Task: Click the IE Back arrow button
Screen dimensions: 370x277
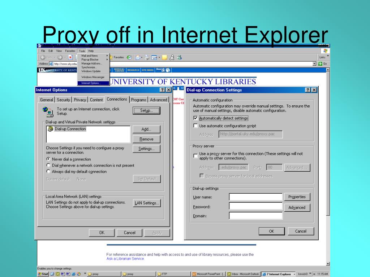Action: (43, 57)
